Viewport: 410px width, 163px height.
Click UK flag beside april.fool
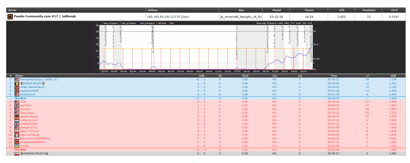tap(17, 106)
